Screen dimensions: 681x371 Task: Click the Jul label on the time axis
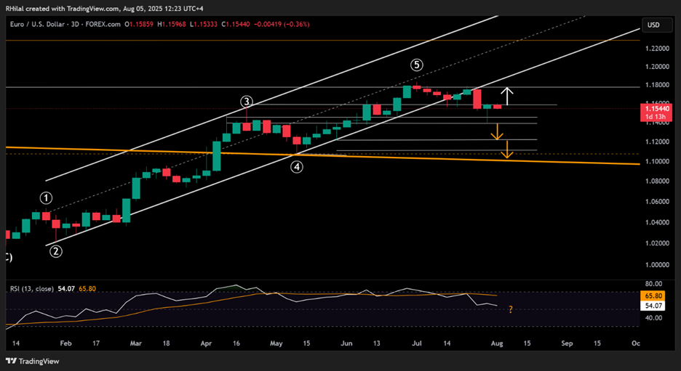pyautogui.click(x=416, y=341)
